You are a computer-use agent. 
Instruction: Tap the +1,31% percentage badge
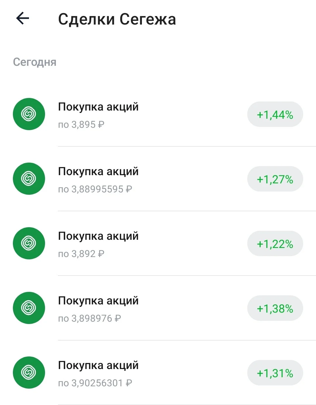tap(275, 373)
